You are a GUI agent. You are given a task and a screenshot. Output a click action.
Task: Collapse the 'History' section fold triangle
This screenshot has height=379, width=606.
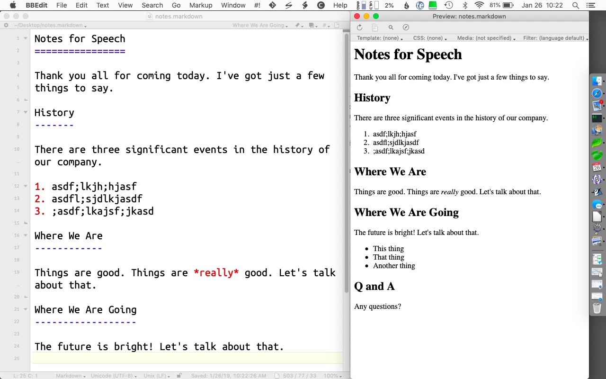coord(26,113)
